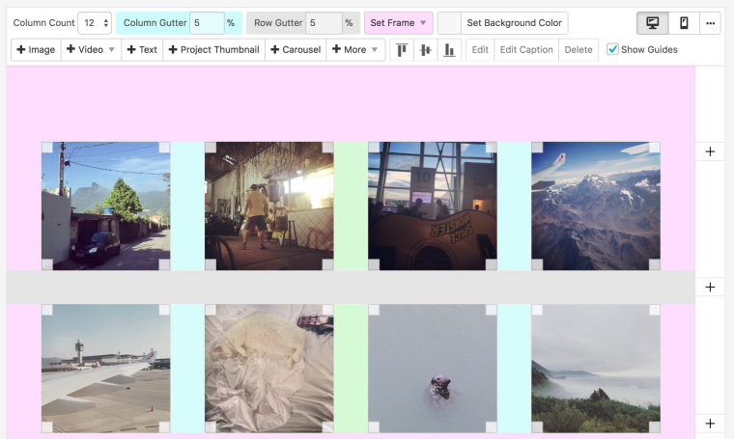Add an Image element

[36, 50]
